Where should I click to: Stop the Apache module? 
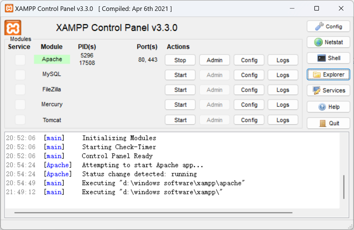tap(180, 60)
